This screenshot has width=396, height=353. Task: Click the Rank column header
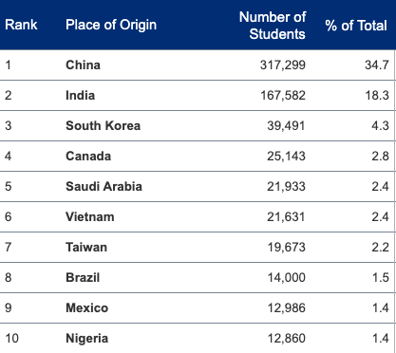(21, 25)
